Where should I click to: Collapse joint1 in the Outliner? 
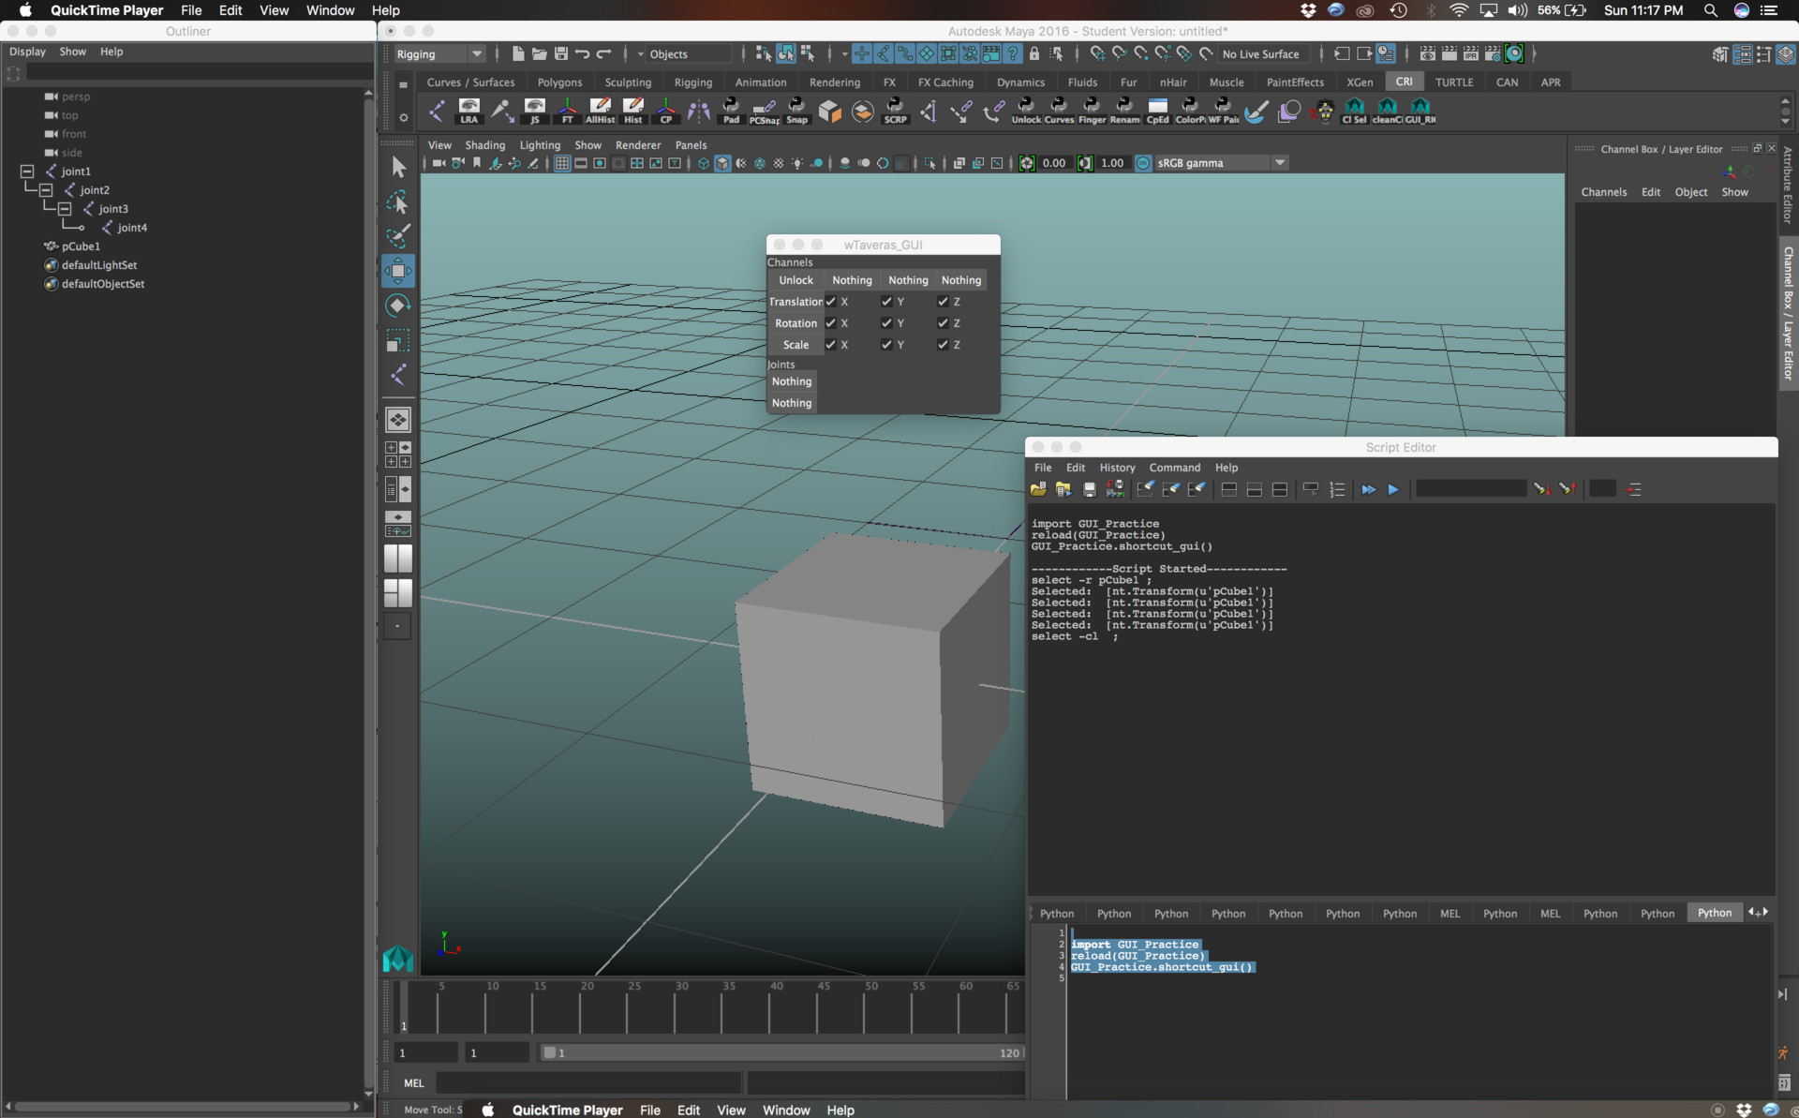pos(27,171)
